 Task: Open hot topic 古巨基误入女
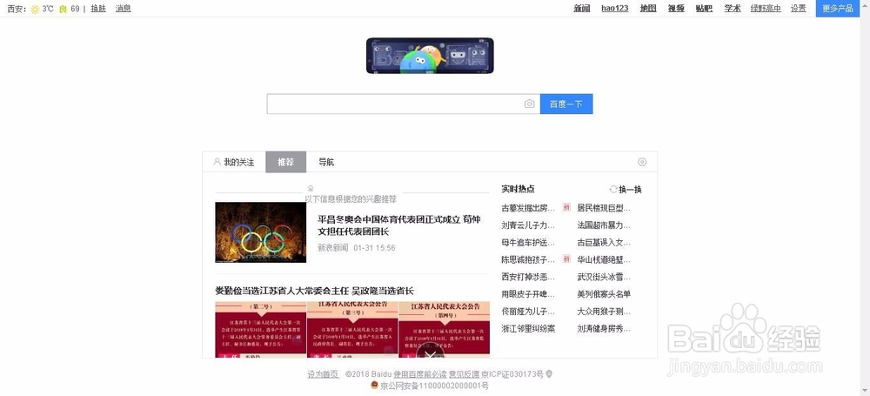pos(605,243)
